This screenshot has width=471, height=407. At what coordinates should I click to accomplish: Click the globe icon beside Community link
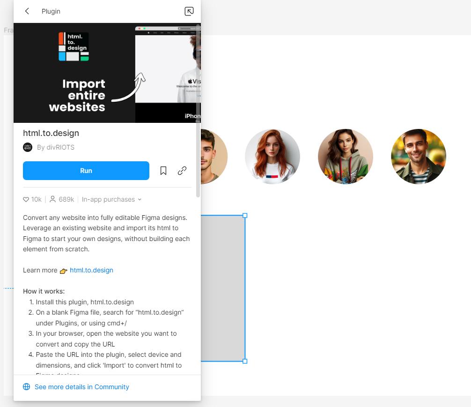[x=26, y=386]
